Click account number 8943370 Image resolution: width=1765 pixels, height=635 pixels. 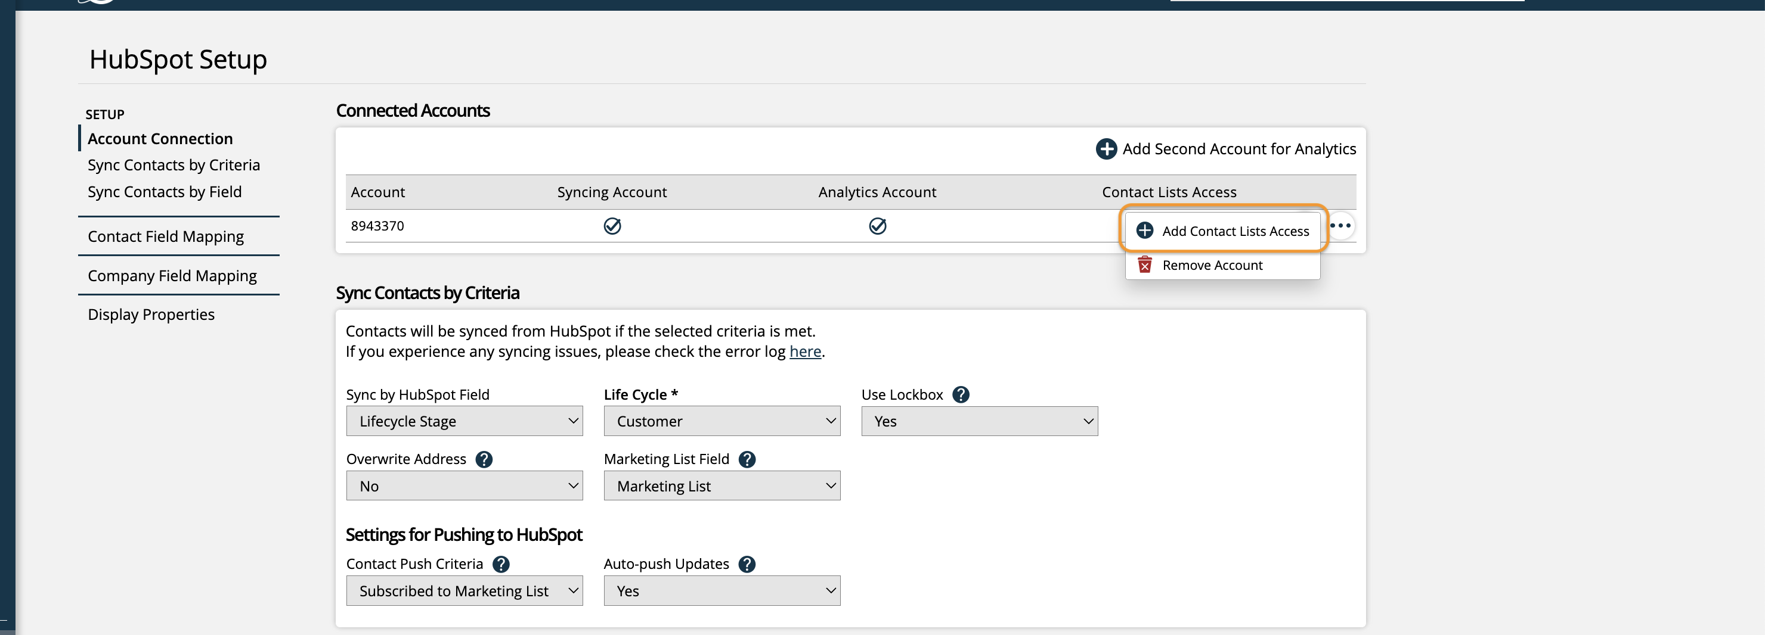point(377,226)
